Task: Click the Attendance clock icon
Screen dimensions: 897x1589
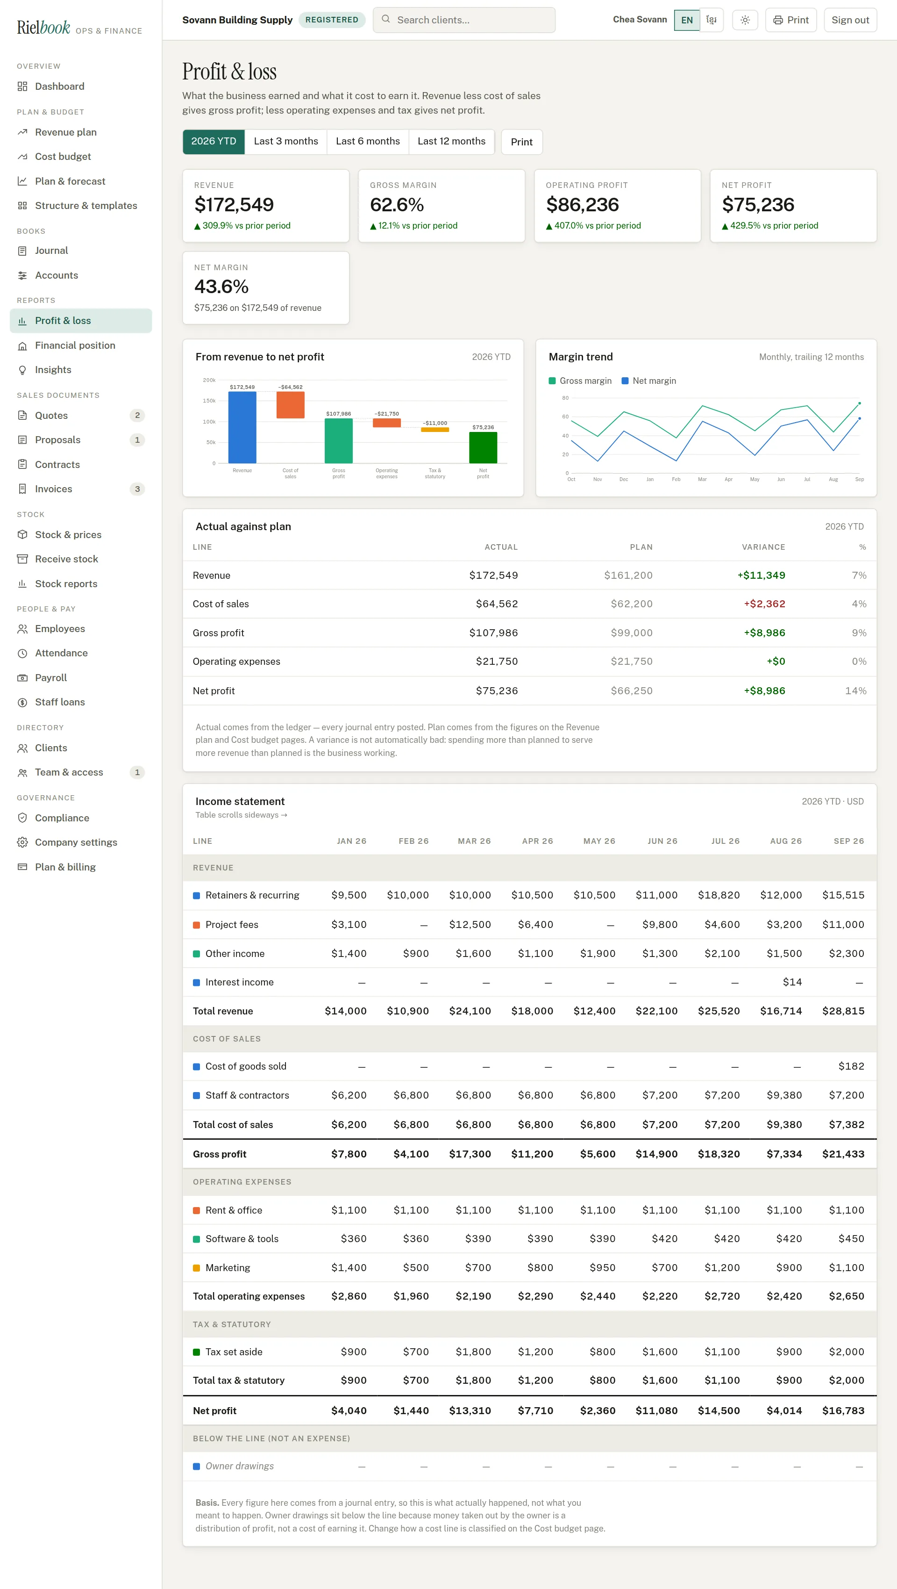Action: pos(22,653)
